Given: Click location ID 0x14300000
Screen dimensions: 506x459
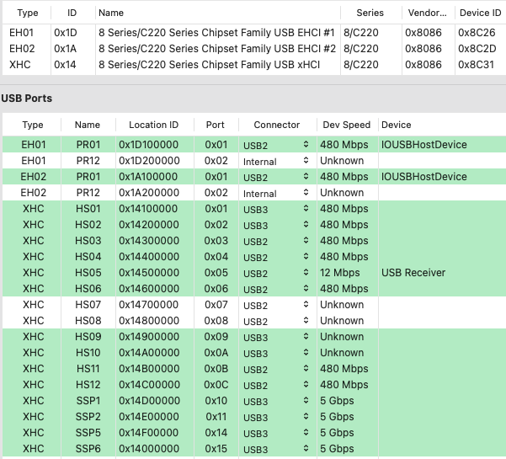Looking at the screenshot, I should pyautogui.click(x=149, y=241).
